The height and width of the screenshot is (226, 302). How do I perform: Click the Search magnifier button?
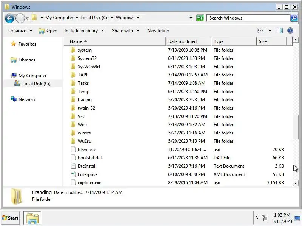click(294, 18)
